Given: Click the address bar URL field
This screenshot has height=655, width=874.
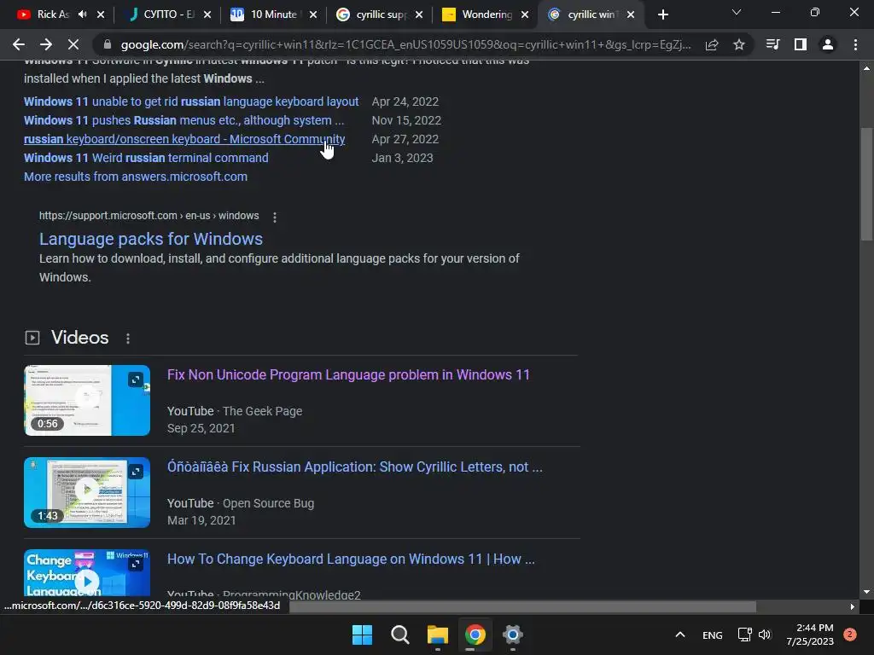Looking at the screenshot, I should 405,44.
